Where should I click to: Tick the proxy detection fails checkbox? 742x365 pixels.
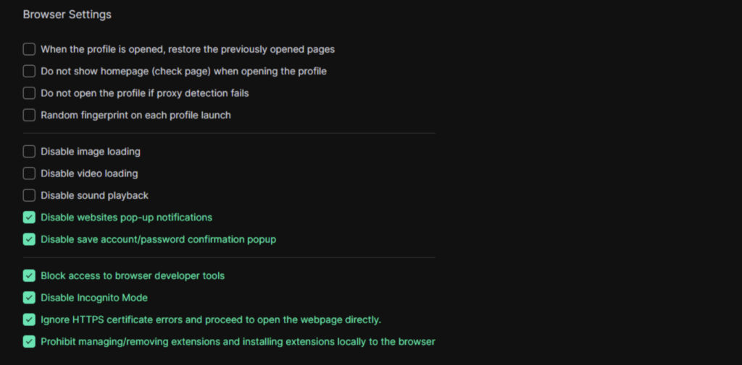(29, 93)
